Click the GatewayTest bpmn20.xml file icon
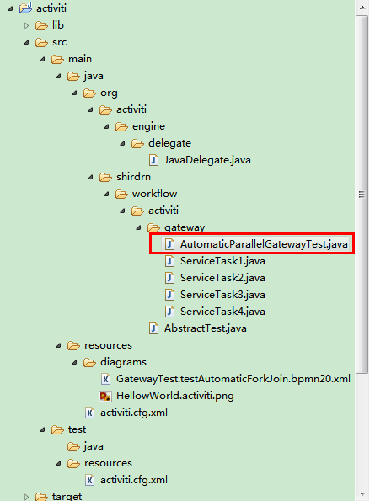The width and height of the screenshot is (375, 501). 105,379
